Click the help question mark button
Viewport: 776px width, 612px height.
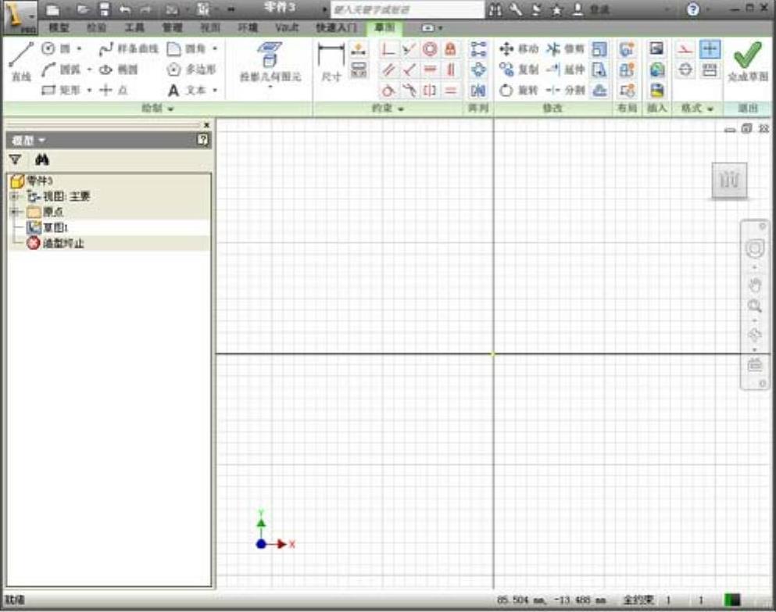click(x=693, y=9)
